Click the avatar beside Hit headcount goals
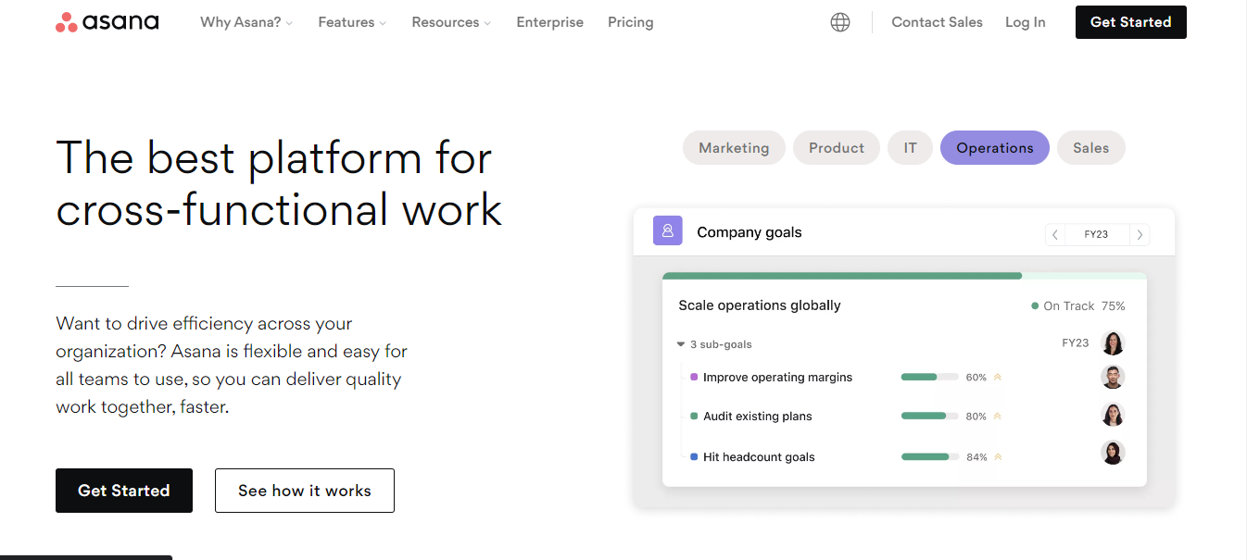Image resolution: width=1247 pixels, height=560 pixels. (1113, 452)
